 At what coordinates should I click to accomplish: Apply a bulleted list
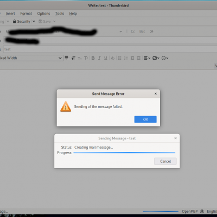pyautogui.click(x=119, y=58)
